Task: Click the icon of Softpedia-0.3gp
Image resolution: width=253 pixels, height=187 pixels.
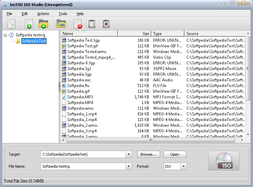Action: pyautogui.click(x=64, y=63)
